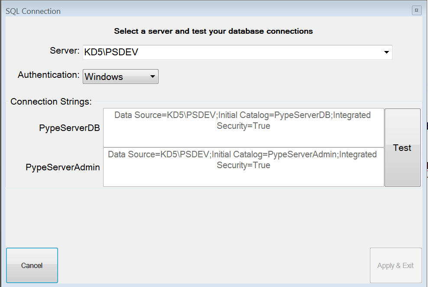
Task: Click the PypeServerAdmin connection string box
Action: click(x=243, y=167)
